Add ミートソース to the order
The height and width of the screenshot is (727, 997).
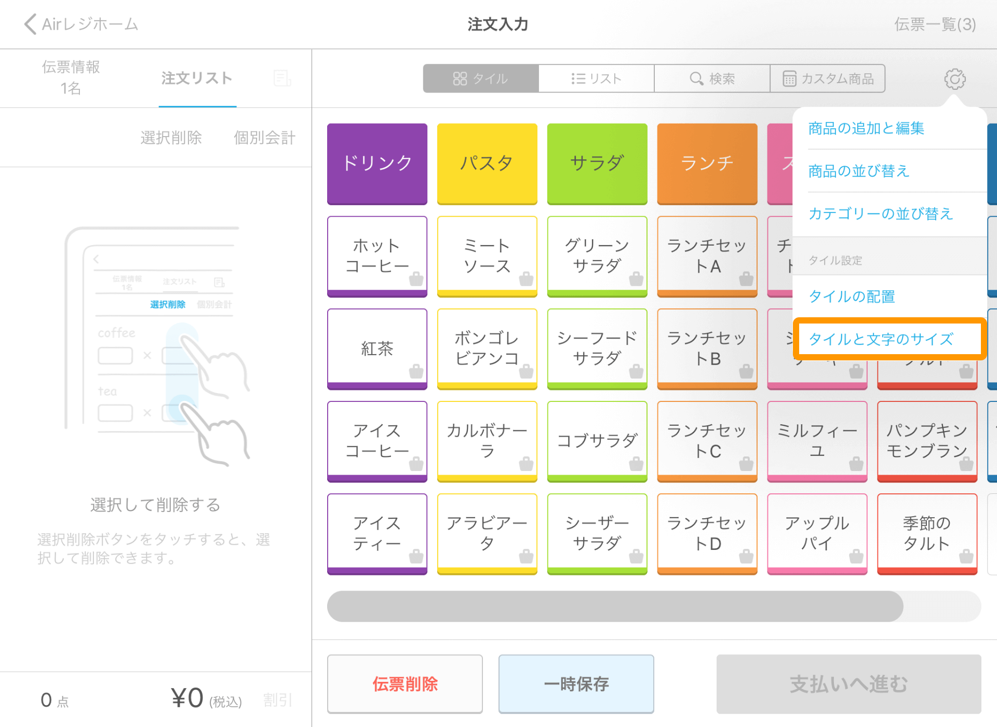487,257
